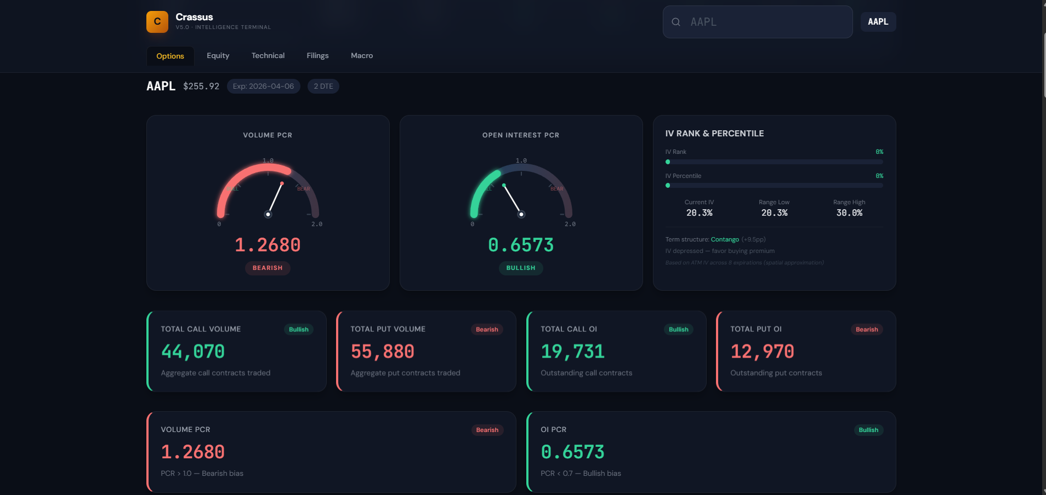Switch to the Technical tab

click(x=268, y=55)
